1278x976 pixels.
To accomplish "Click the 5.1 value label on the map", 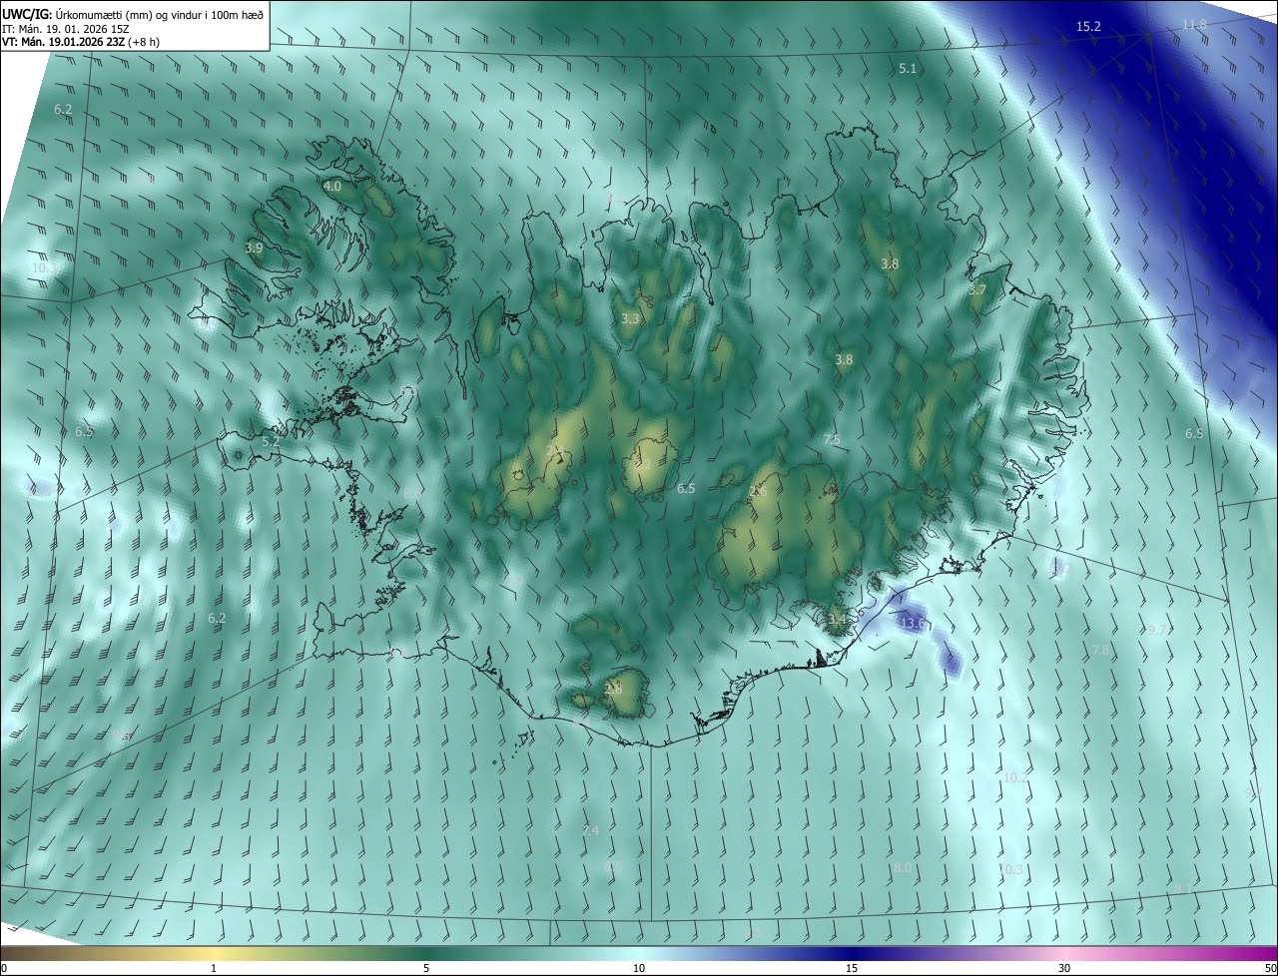I will pos(908,69).
